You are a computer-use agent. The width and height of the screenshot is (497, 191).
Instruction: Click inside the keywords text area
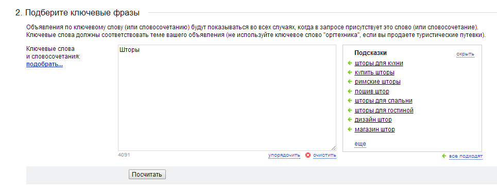[227, 98]
